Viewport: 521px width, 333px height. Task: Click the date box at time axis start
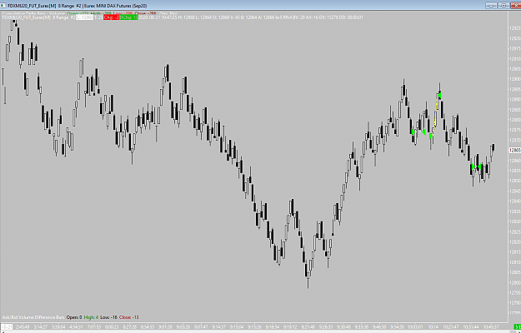coord(5,326)
